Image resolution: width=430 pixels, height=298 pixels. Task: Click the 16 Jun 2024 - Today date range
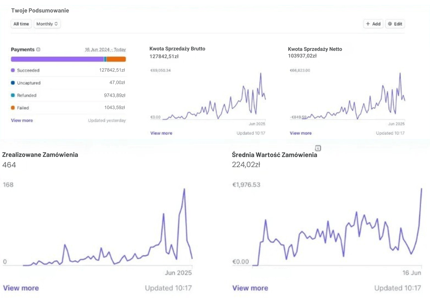tap(105, 50)
